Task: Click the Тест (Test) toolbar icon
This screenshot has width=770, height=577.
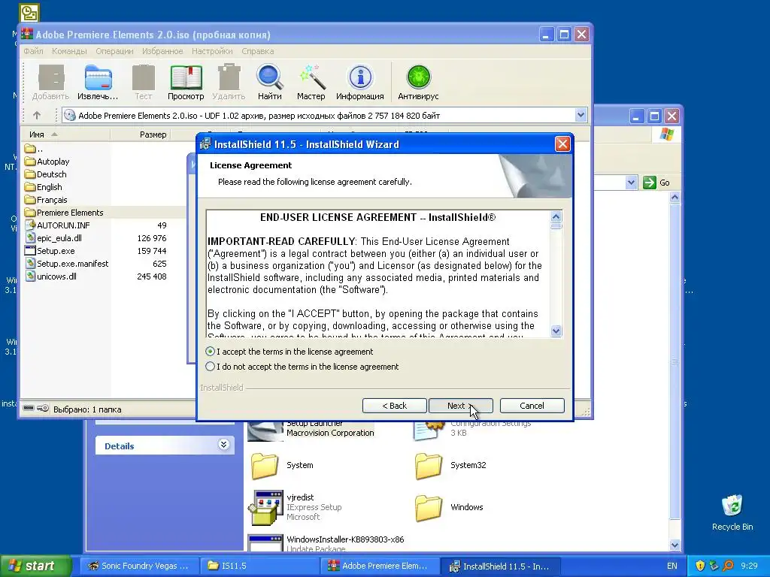Action: [x=144, y=83]
